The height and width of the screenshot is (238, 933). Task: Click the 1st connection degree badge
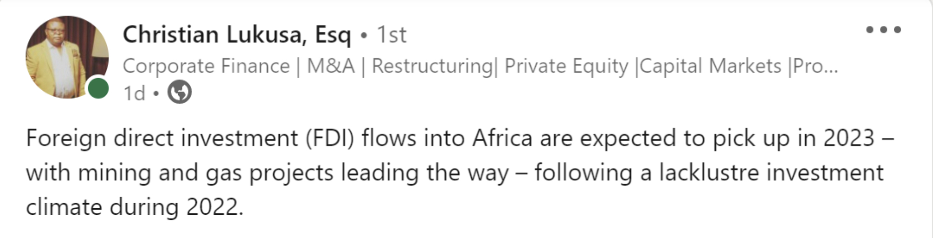tap(391, 35)
